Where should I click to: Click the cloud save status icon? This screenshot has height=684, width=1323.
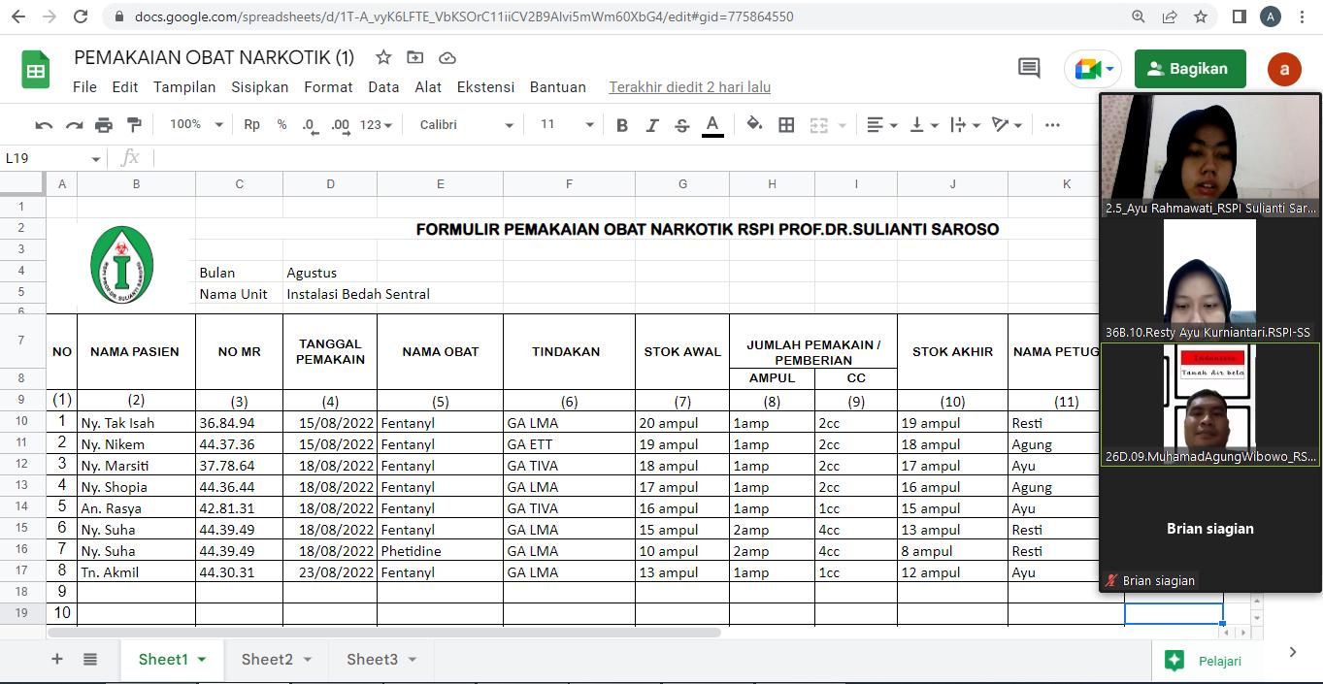(447, 57)
